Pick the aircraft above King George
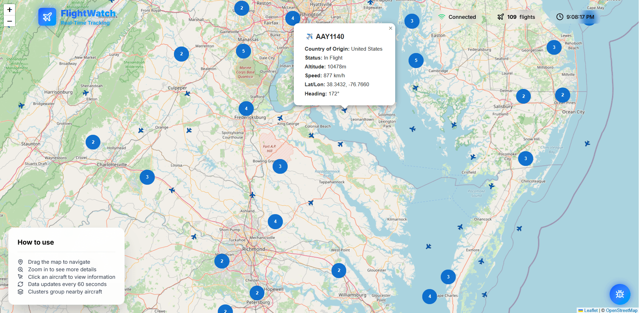The image size is (639, 313). (280, 118)
